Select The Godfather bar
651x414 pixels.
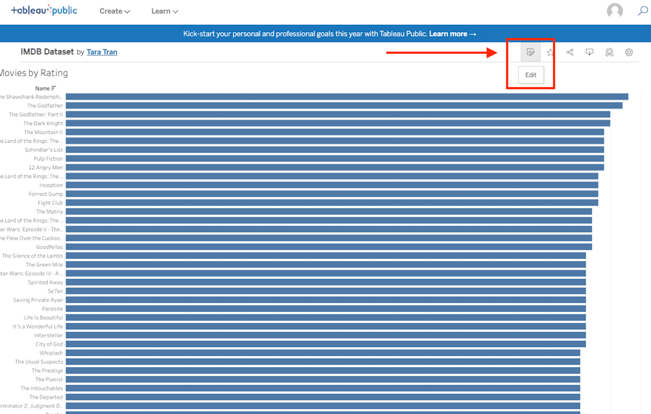tap(344, 106)
